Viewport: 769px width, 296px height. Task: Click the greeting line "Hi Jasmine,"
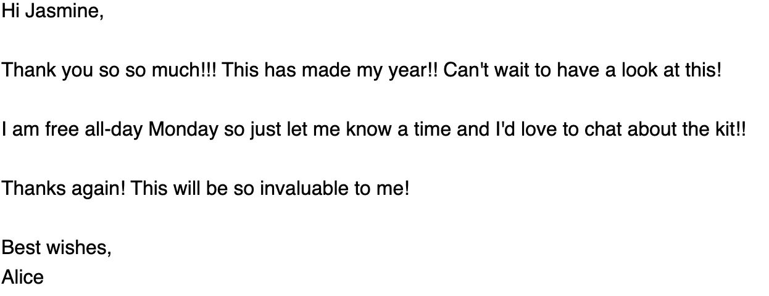(x=52, y=11)
